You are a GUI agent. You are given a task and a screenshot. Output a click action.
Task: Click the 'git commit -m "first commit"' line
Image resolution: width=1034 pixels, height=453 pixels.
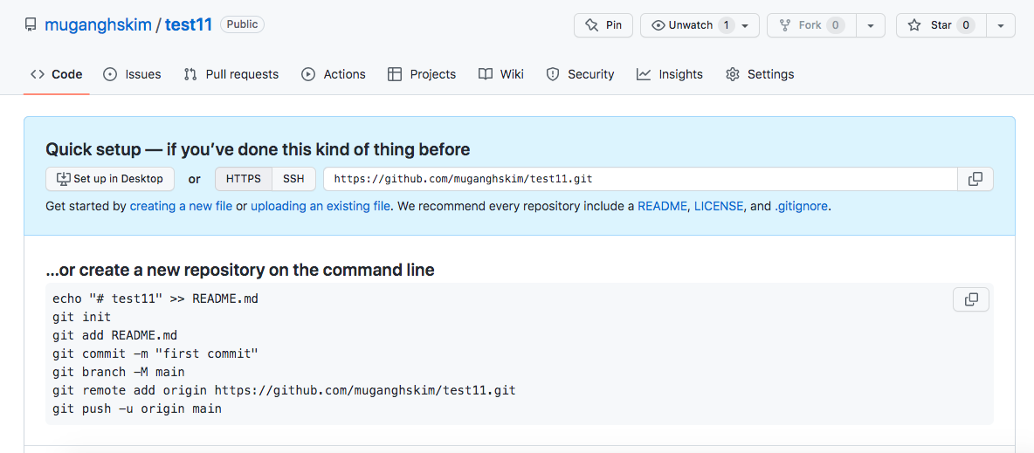pyautogui.click(x=155, y=354)
